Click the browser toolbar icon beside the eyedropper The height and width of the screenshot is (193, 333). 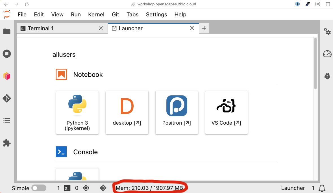(x=318, y=4)
